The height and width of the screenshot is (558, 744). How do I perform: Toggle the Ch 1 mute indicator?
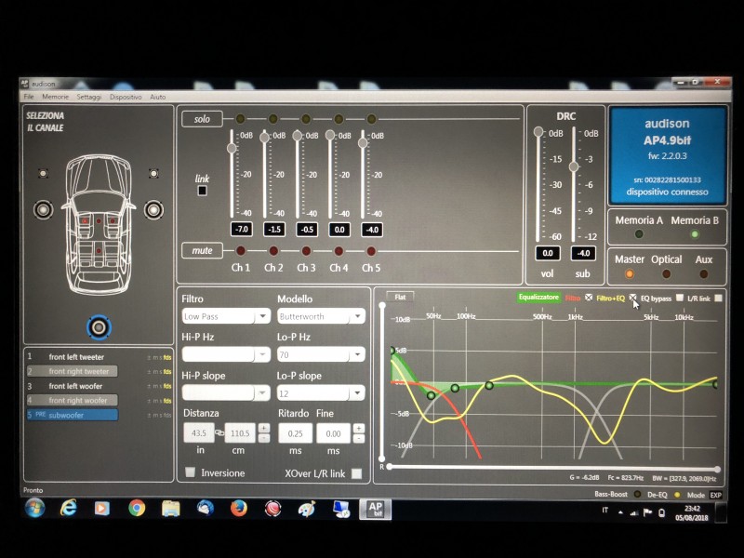[241, 250]
